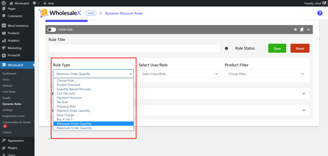Click the Rule Title input field
328x156 pixels.
(x=135, y=48)
